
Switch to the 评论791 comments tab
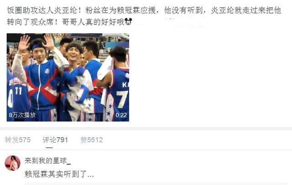click(x=55, y=140)
